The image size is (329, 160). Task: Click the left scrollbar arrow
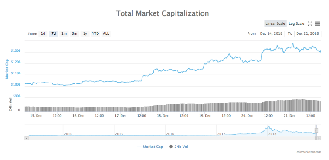27,138
